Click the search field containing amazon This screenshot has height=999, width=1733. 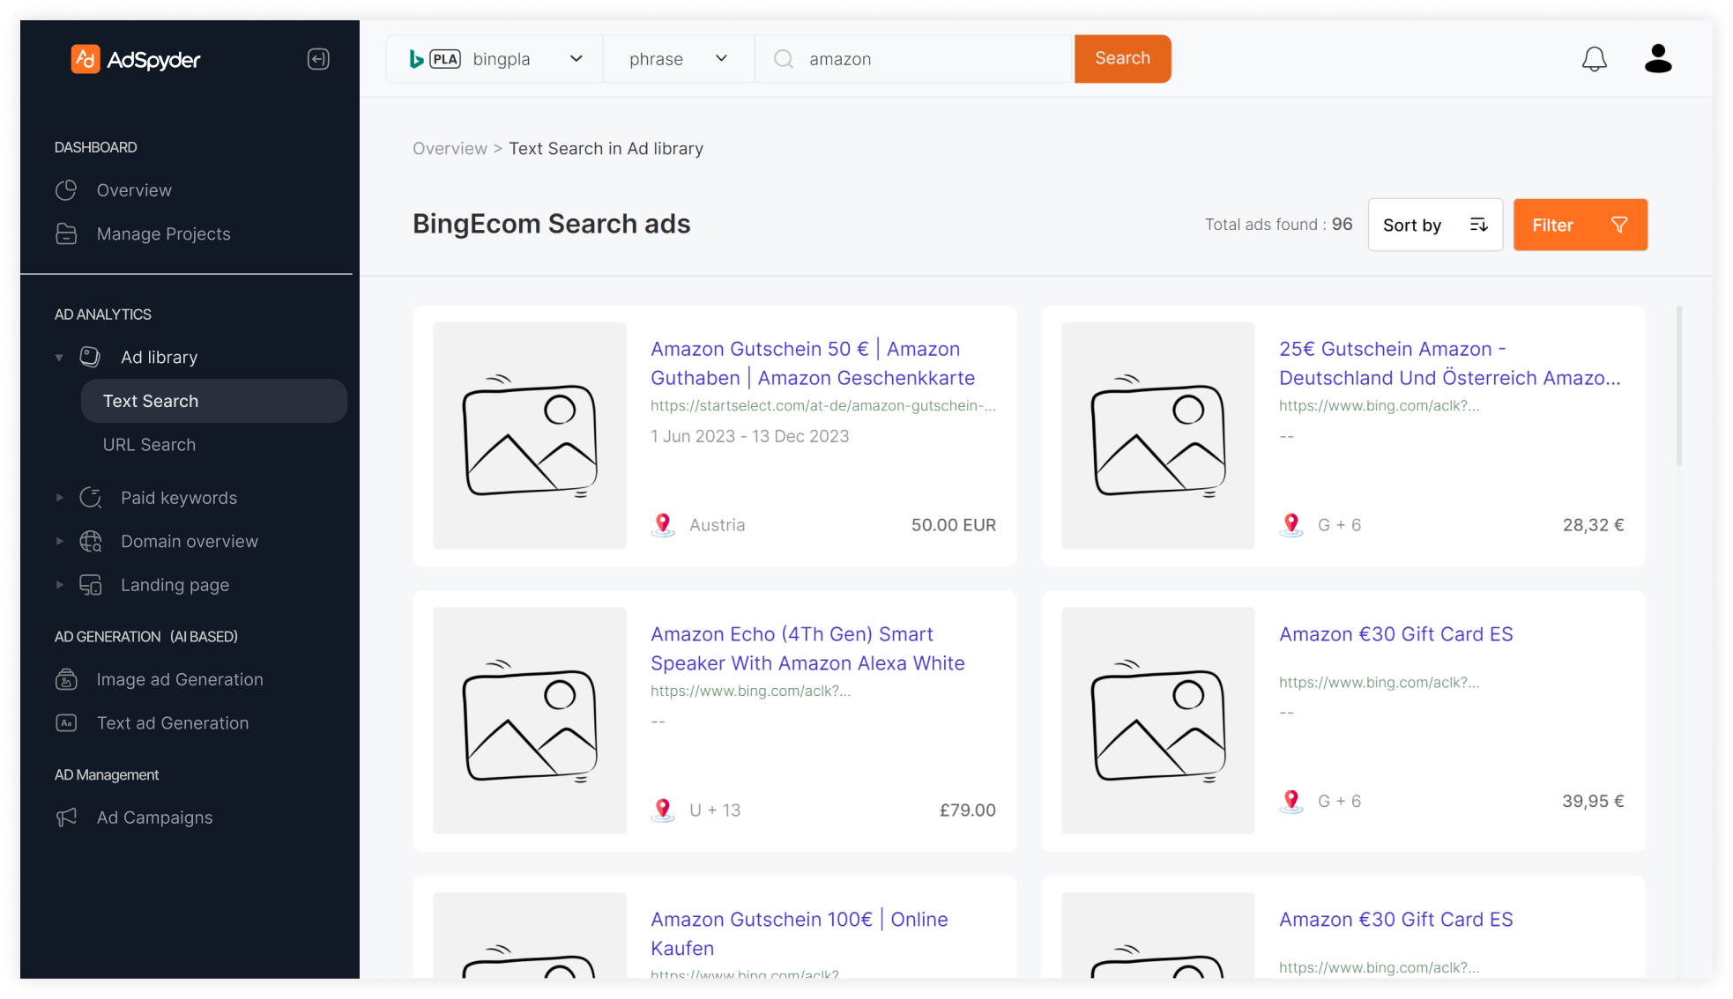click(x=914, y=59)
